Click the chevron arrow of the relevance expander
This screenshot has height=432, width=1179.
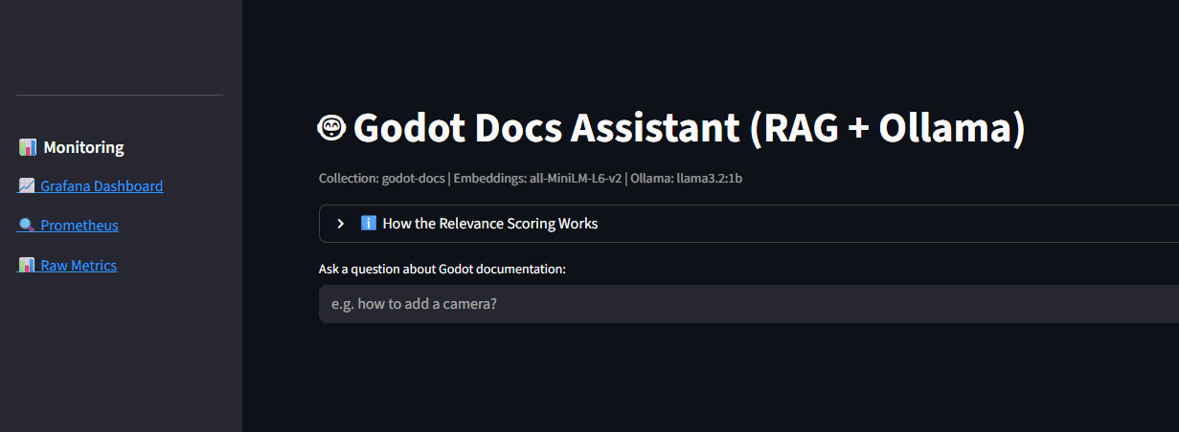[340, 224]
